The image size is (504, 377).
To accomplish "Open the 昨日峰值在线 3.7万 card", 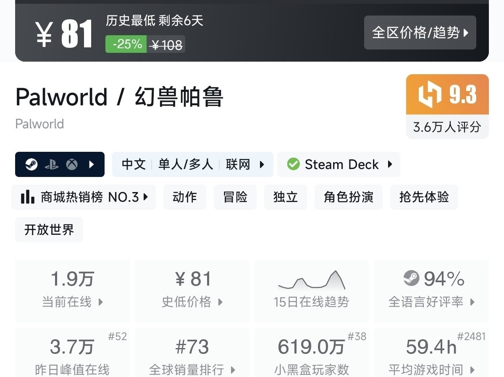I will click(x=73, y=353).
